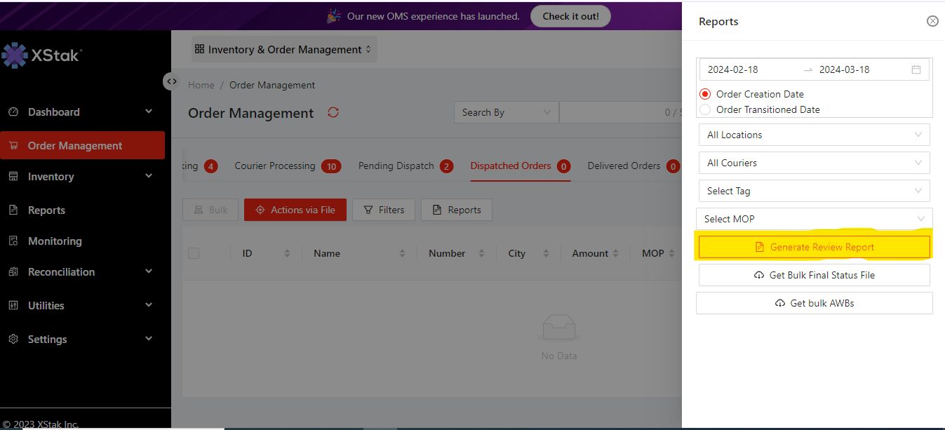Click the XStak logo

click(42, 55)
